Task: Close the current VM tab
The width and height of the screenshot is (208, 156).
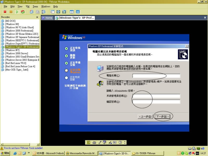Action: click(x=205, y=18)
